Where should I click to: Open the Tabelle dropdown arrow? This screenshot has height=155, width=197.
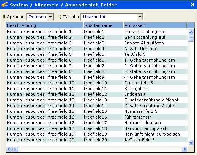point(140,17)
